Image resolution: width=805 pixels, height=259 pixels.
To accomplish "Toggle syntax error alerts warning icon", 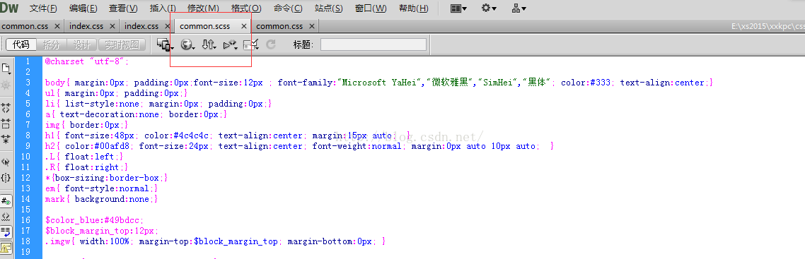I will pyautogui.click(x=6, y=248).
